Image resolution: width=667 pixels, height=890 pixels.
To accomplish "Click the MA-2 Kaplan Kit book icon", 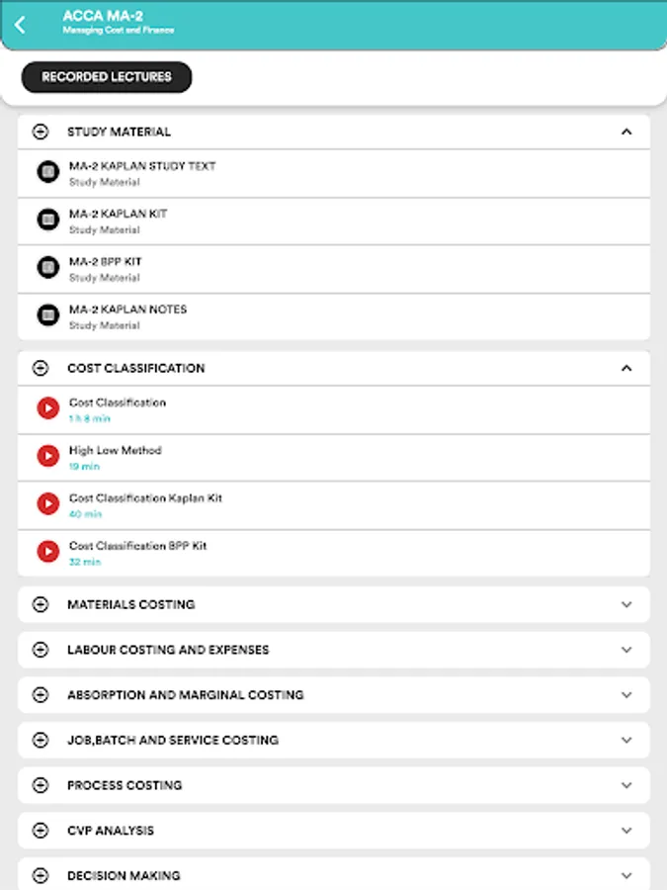I will (x=47, y=220).
